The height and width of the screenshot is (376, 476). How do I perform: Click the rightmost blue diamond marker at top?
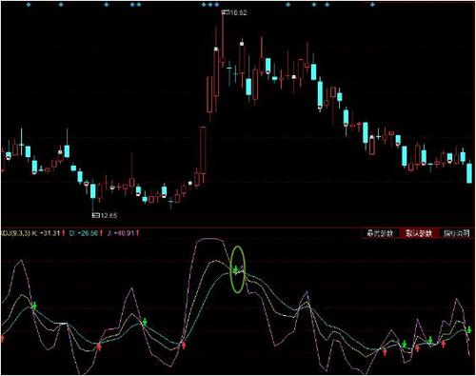[x=372, y=5]
